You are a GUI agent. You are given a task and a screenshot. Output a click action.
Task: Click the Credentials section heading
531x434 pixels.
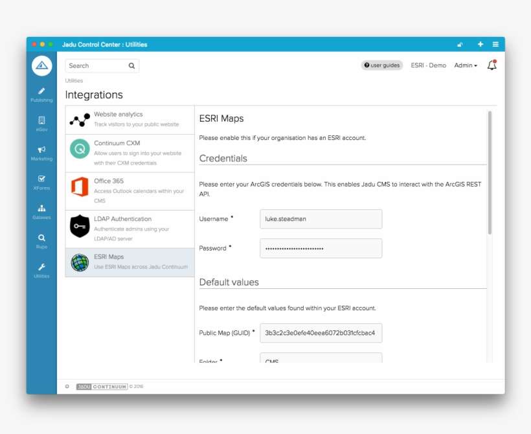pos(223,158)
